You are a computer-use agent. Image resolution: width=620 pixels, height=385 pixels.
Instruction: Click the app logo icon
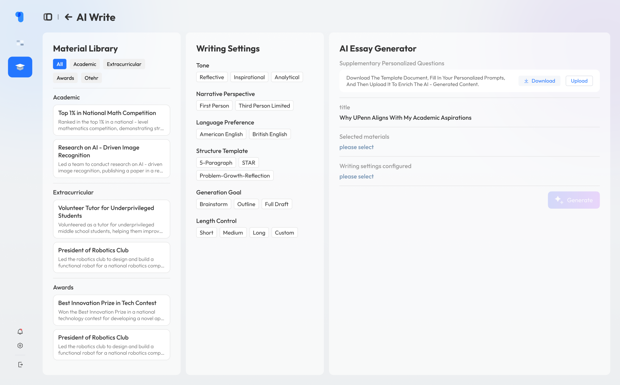20,17
